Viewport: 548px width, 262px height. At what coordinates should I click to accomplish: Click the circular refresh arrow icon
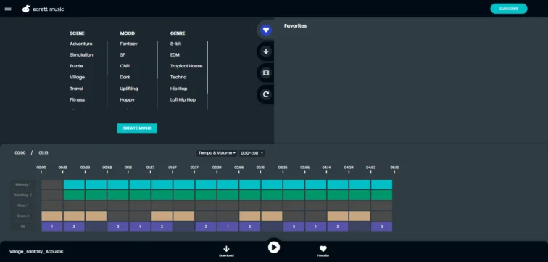click(266, 94)
